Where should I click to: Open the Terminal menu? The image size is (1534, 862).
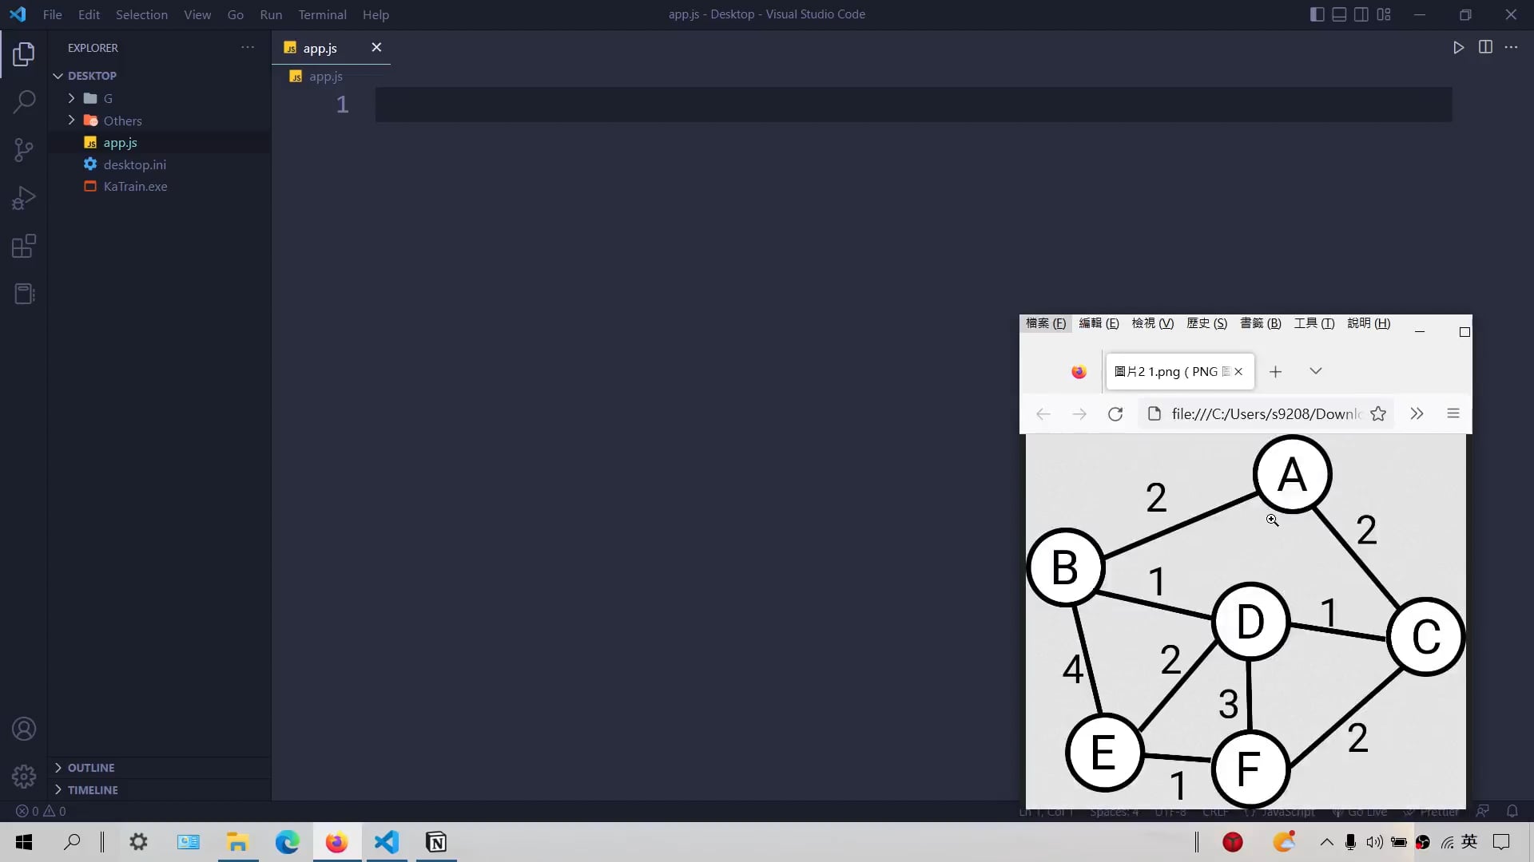coord(322,14)
